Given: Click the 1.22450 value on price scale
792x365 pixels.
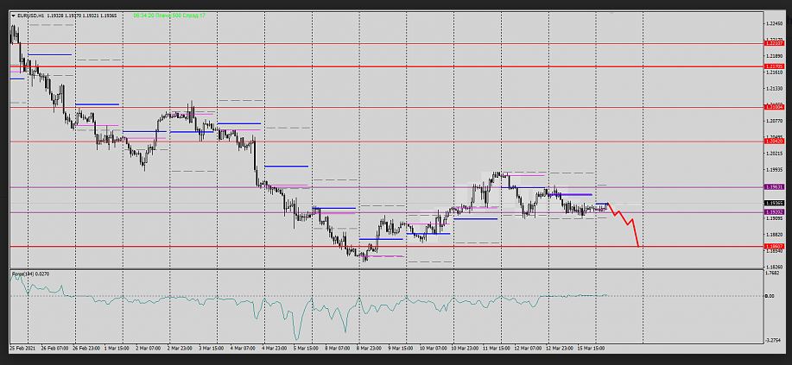Looking at the screenshot, I should pos(774,24).
